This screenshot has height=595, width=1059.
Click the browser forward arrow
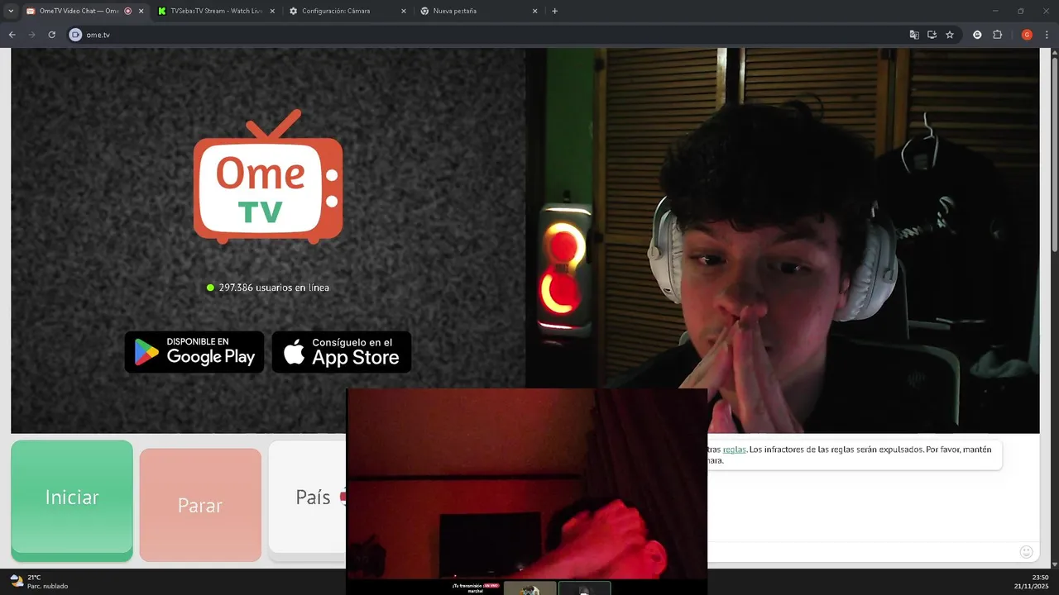(31, 35)
